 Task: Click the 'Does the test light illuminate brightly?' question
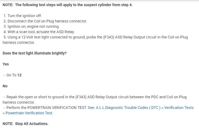pyautogui.click(x=34, y=53)
